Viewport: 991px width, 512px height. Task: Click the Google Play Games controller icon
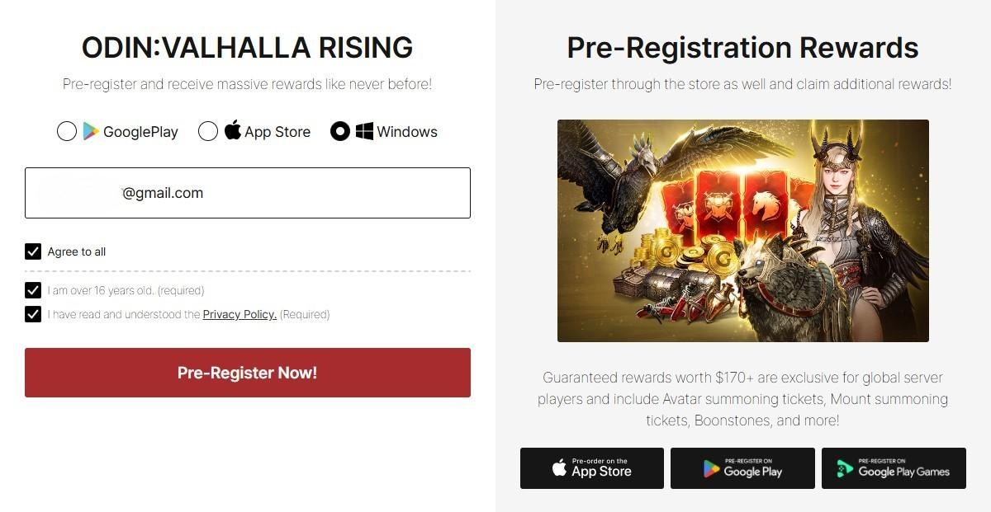pos(845,468)
